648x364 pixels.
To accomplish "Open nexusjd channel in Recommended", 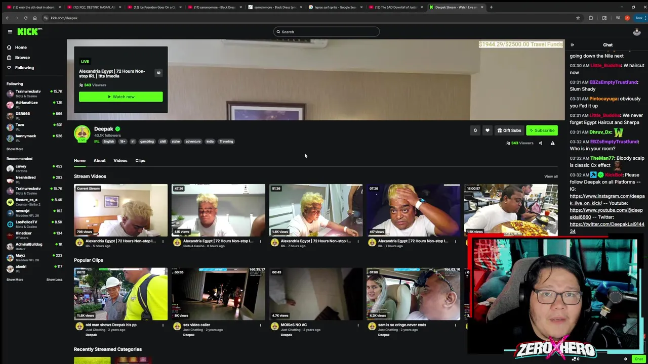I will [x=34, y=213].
